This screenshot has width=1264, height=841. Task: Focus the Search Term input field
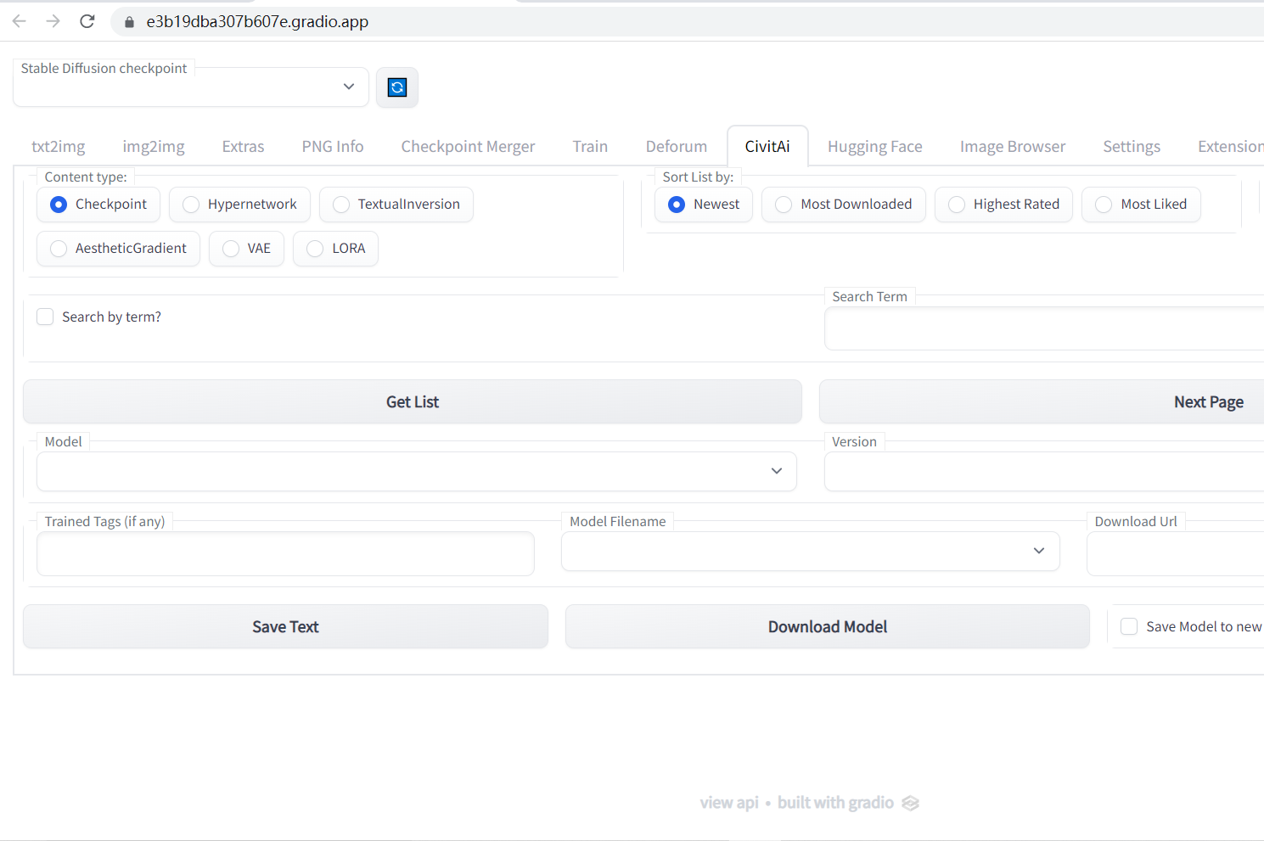coord(1044,328)
